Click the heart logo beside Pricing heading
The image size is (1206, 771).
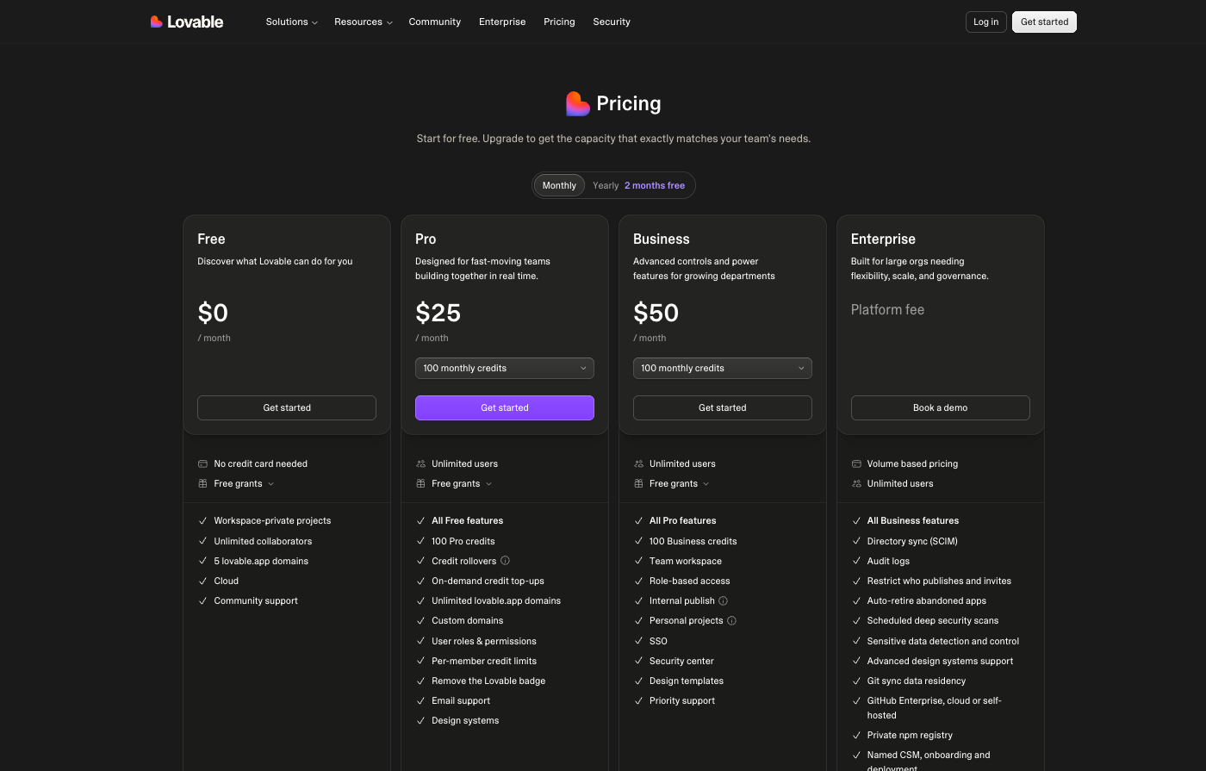click(578, 104)
